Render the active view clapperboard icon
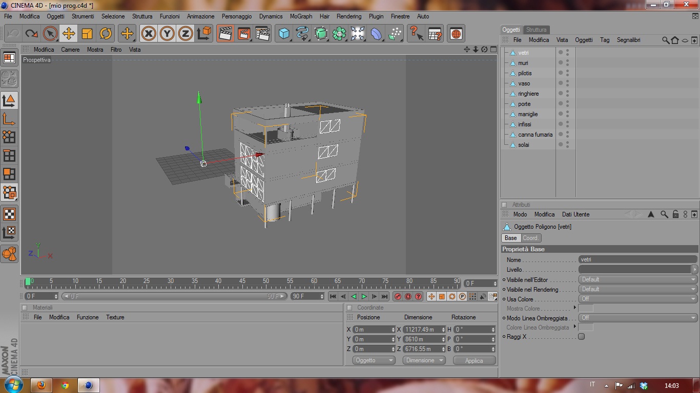This screenshot has height=393, width=700. point(225,34)
